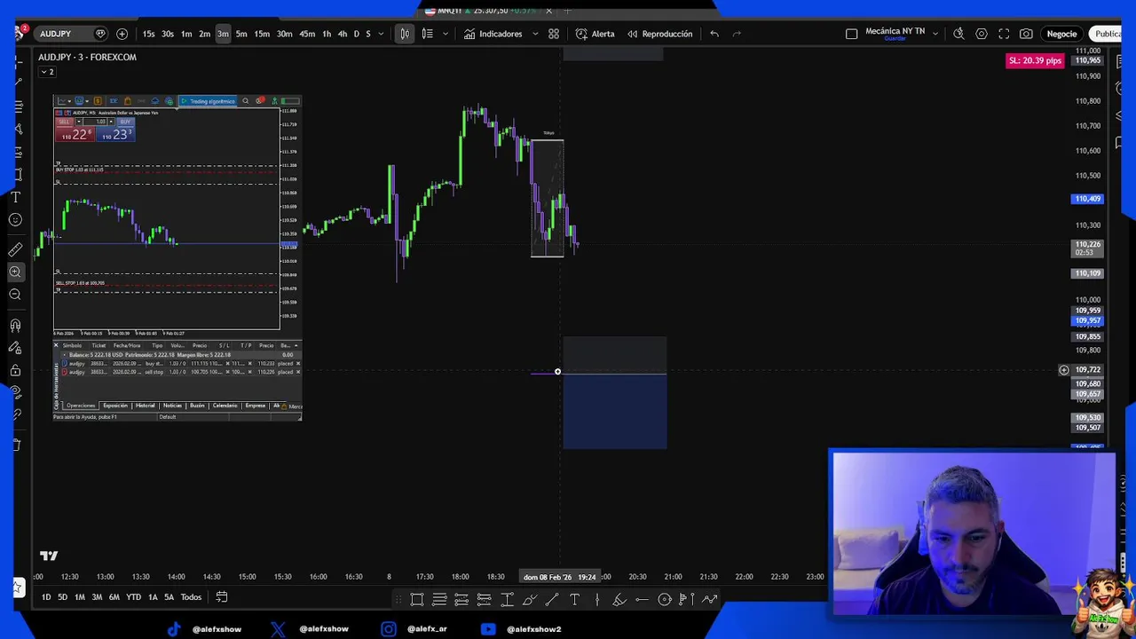The width and height of the screenshot is (1136, 639).
Task: Select weekly S timeframe
Action: point(368,34)
